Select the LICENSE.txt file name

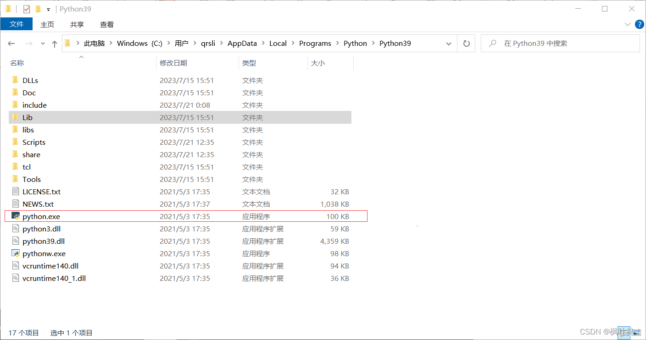tap(41, 192)
